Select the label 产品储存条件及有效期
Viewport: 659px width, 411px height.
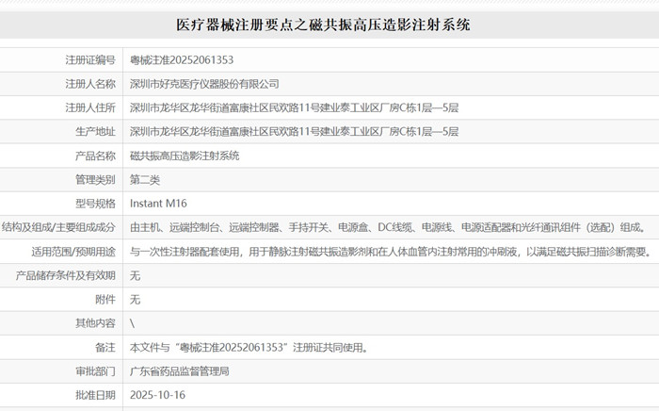click(x=66, y=276)
